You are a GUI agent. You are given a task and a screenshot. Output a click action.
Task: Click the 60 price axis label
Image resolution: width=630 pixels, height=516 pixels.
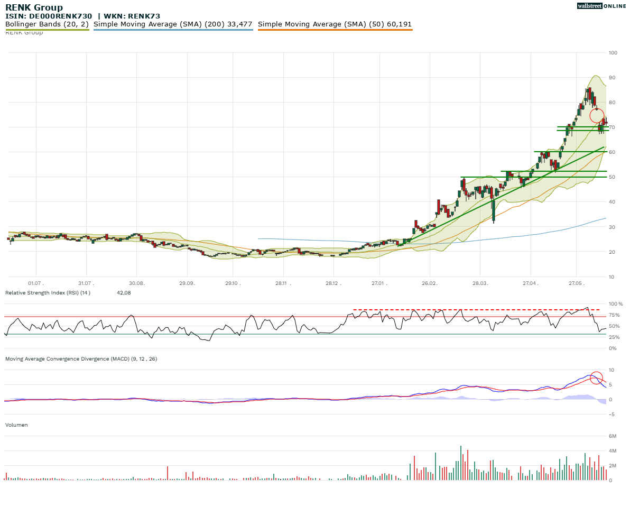[x=612, y=152]
